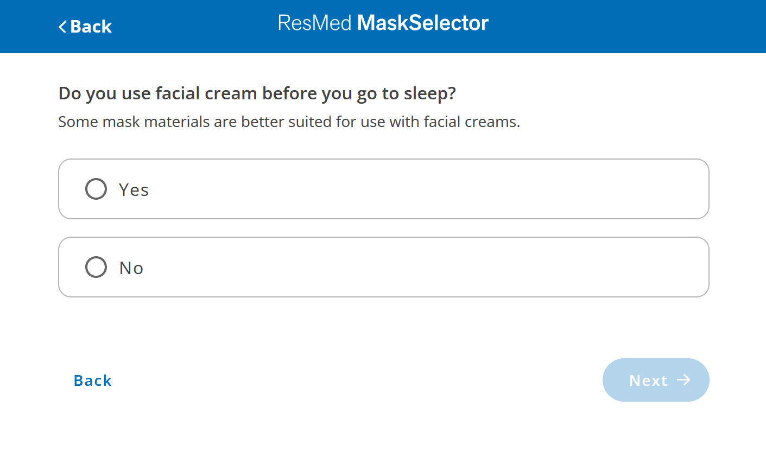
Task: Click the Next button
Action: (x=656, y=380)
